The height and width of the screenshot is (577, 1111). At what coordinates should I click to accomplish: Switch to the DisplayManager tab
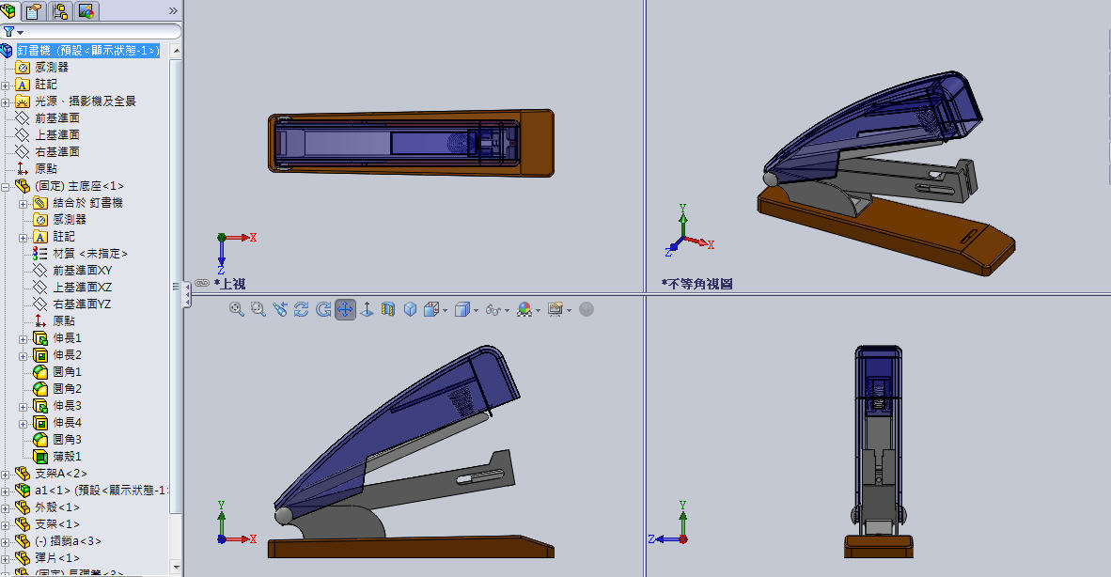coord(86,10)
